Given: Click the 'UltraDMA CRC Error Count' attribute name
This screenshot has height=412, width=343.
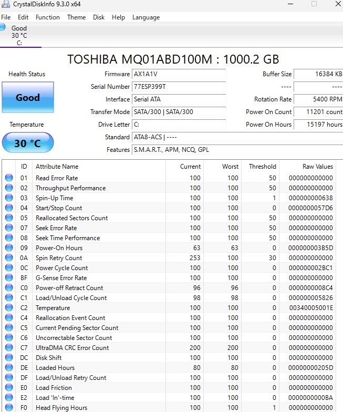Looking at the screenshot, I should (72, 348).
